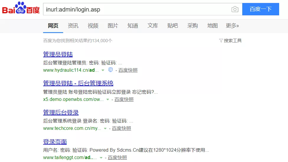Image resolution: width=288 pixels, height=162 pixels.
Task: Expand dropdown arrow next to techcore.com.cn URL
Action: (x=105, y=128)
